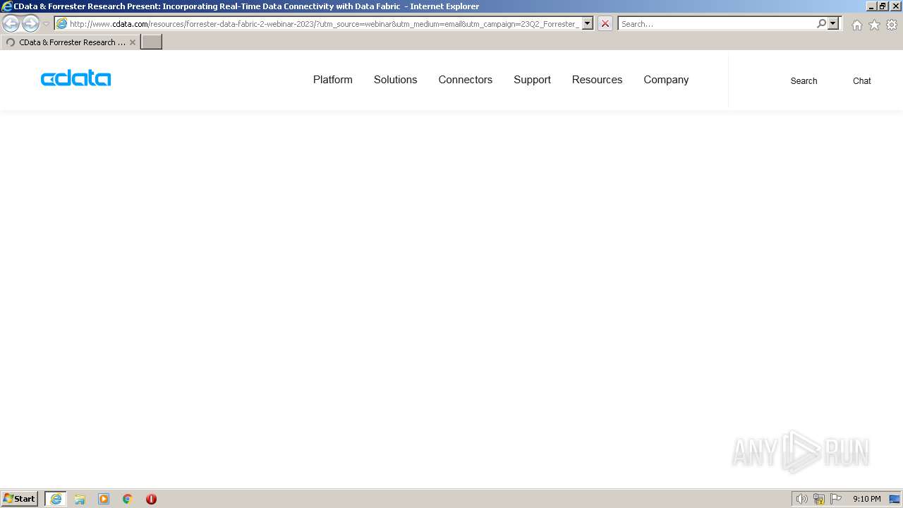Click the volume speaker tray icon
Viewport: 903px width, 508px height.
coord(801,499)
